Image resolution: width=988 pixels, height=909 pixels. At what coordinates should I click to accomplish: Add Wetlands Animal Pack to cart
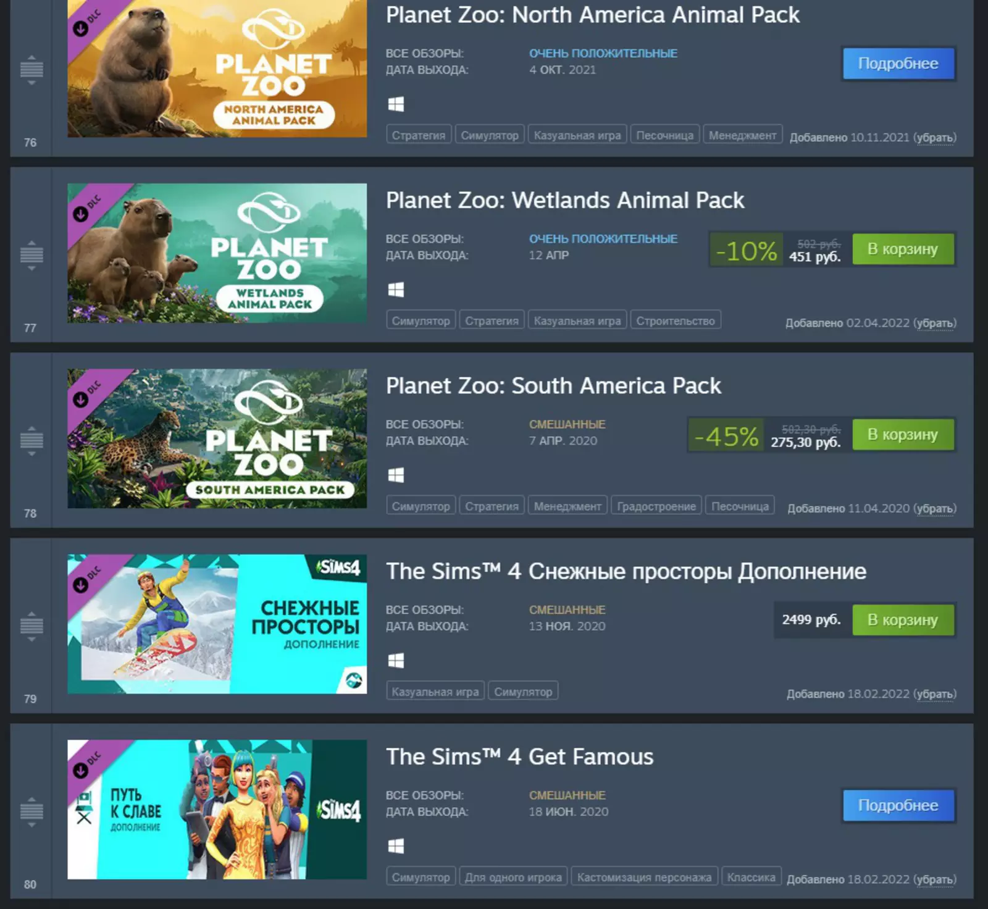tap(903, 249)
